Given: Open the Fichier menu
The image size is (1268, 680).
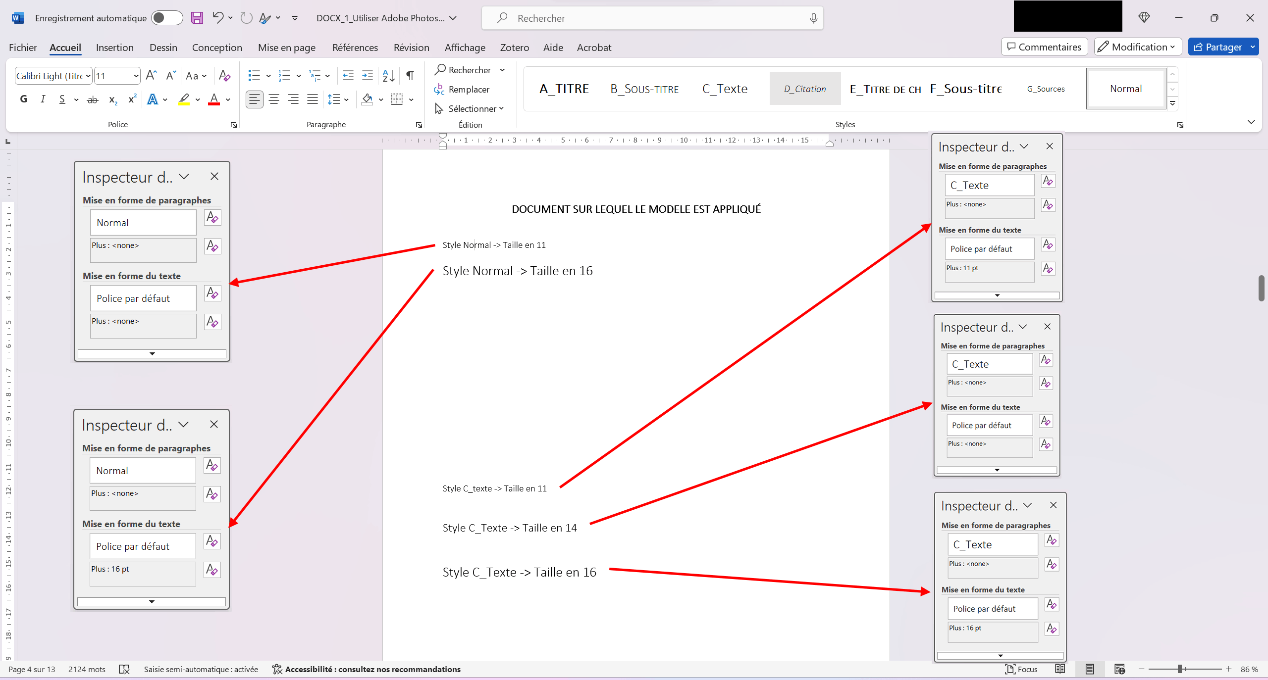Looking at the screenshot, I should (23, 48).
